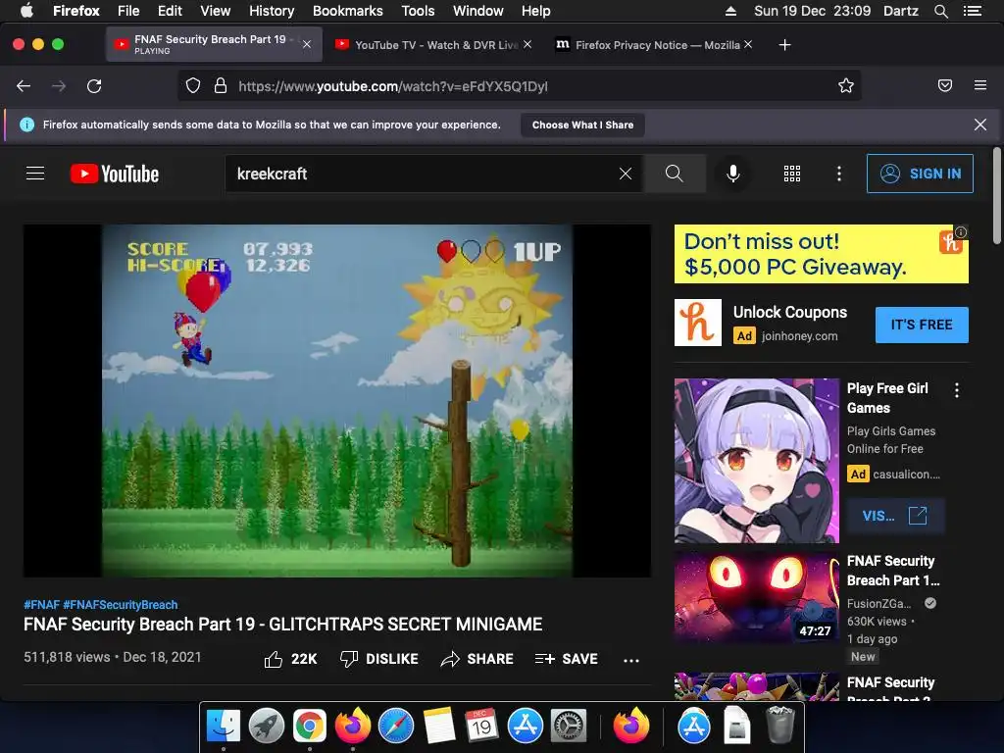
Task: Open Calendar from the Dock
Action: point(482,726)
